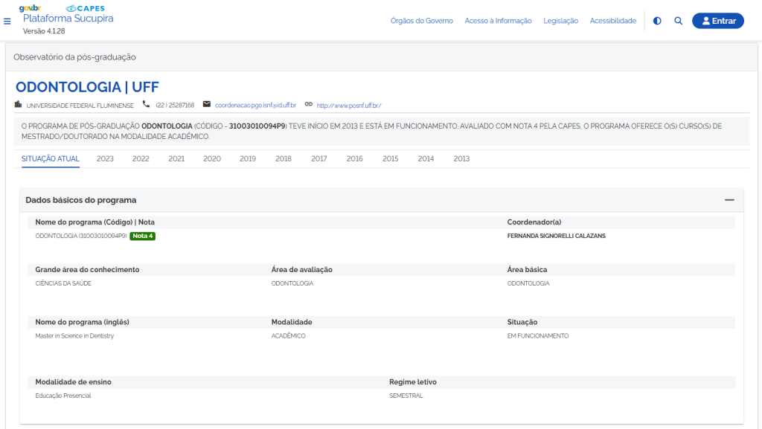Click coordinator name Fernanda Signorelli Calazans

[557, 236]
